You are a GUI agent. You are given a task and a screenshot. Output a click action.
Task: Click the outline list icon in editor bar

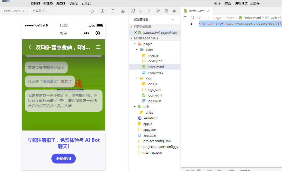click(x=185, y=18)
